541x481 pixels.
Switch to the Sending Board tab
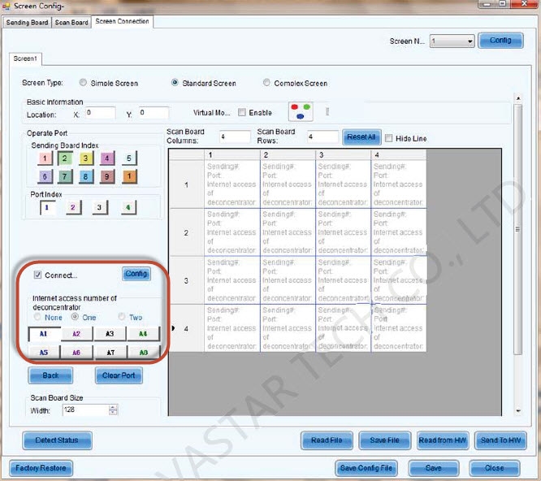(x=28, y=22)
